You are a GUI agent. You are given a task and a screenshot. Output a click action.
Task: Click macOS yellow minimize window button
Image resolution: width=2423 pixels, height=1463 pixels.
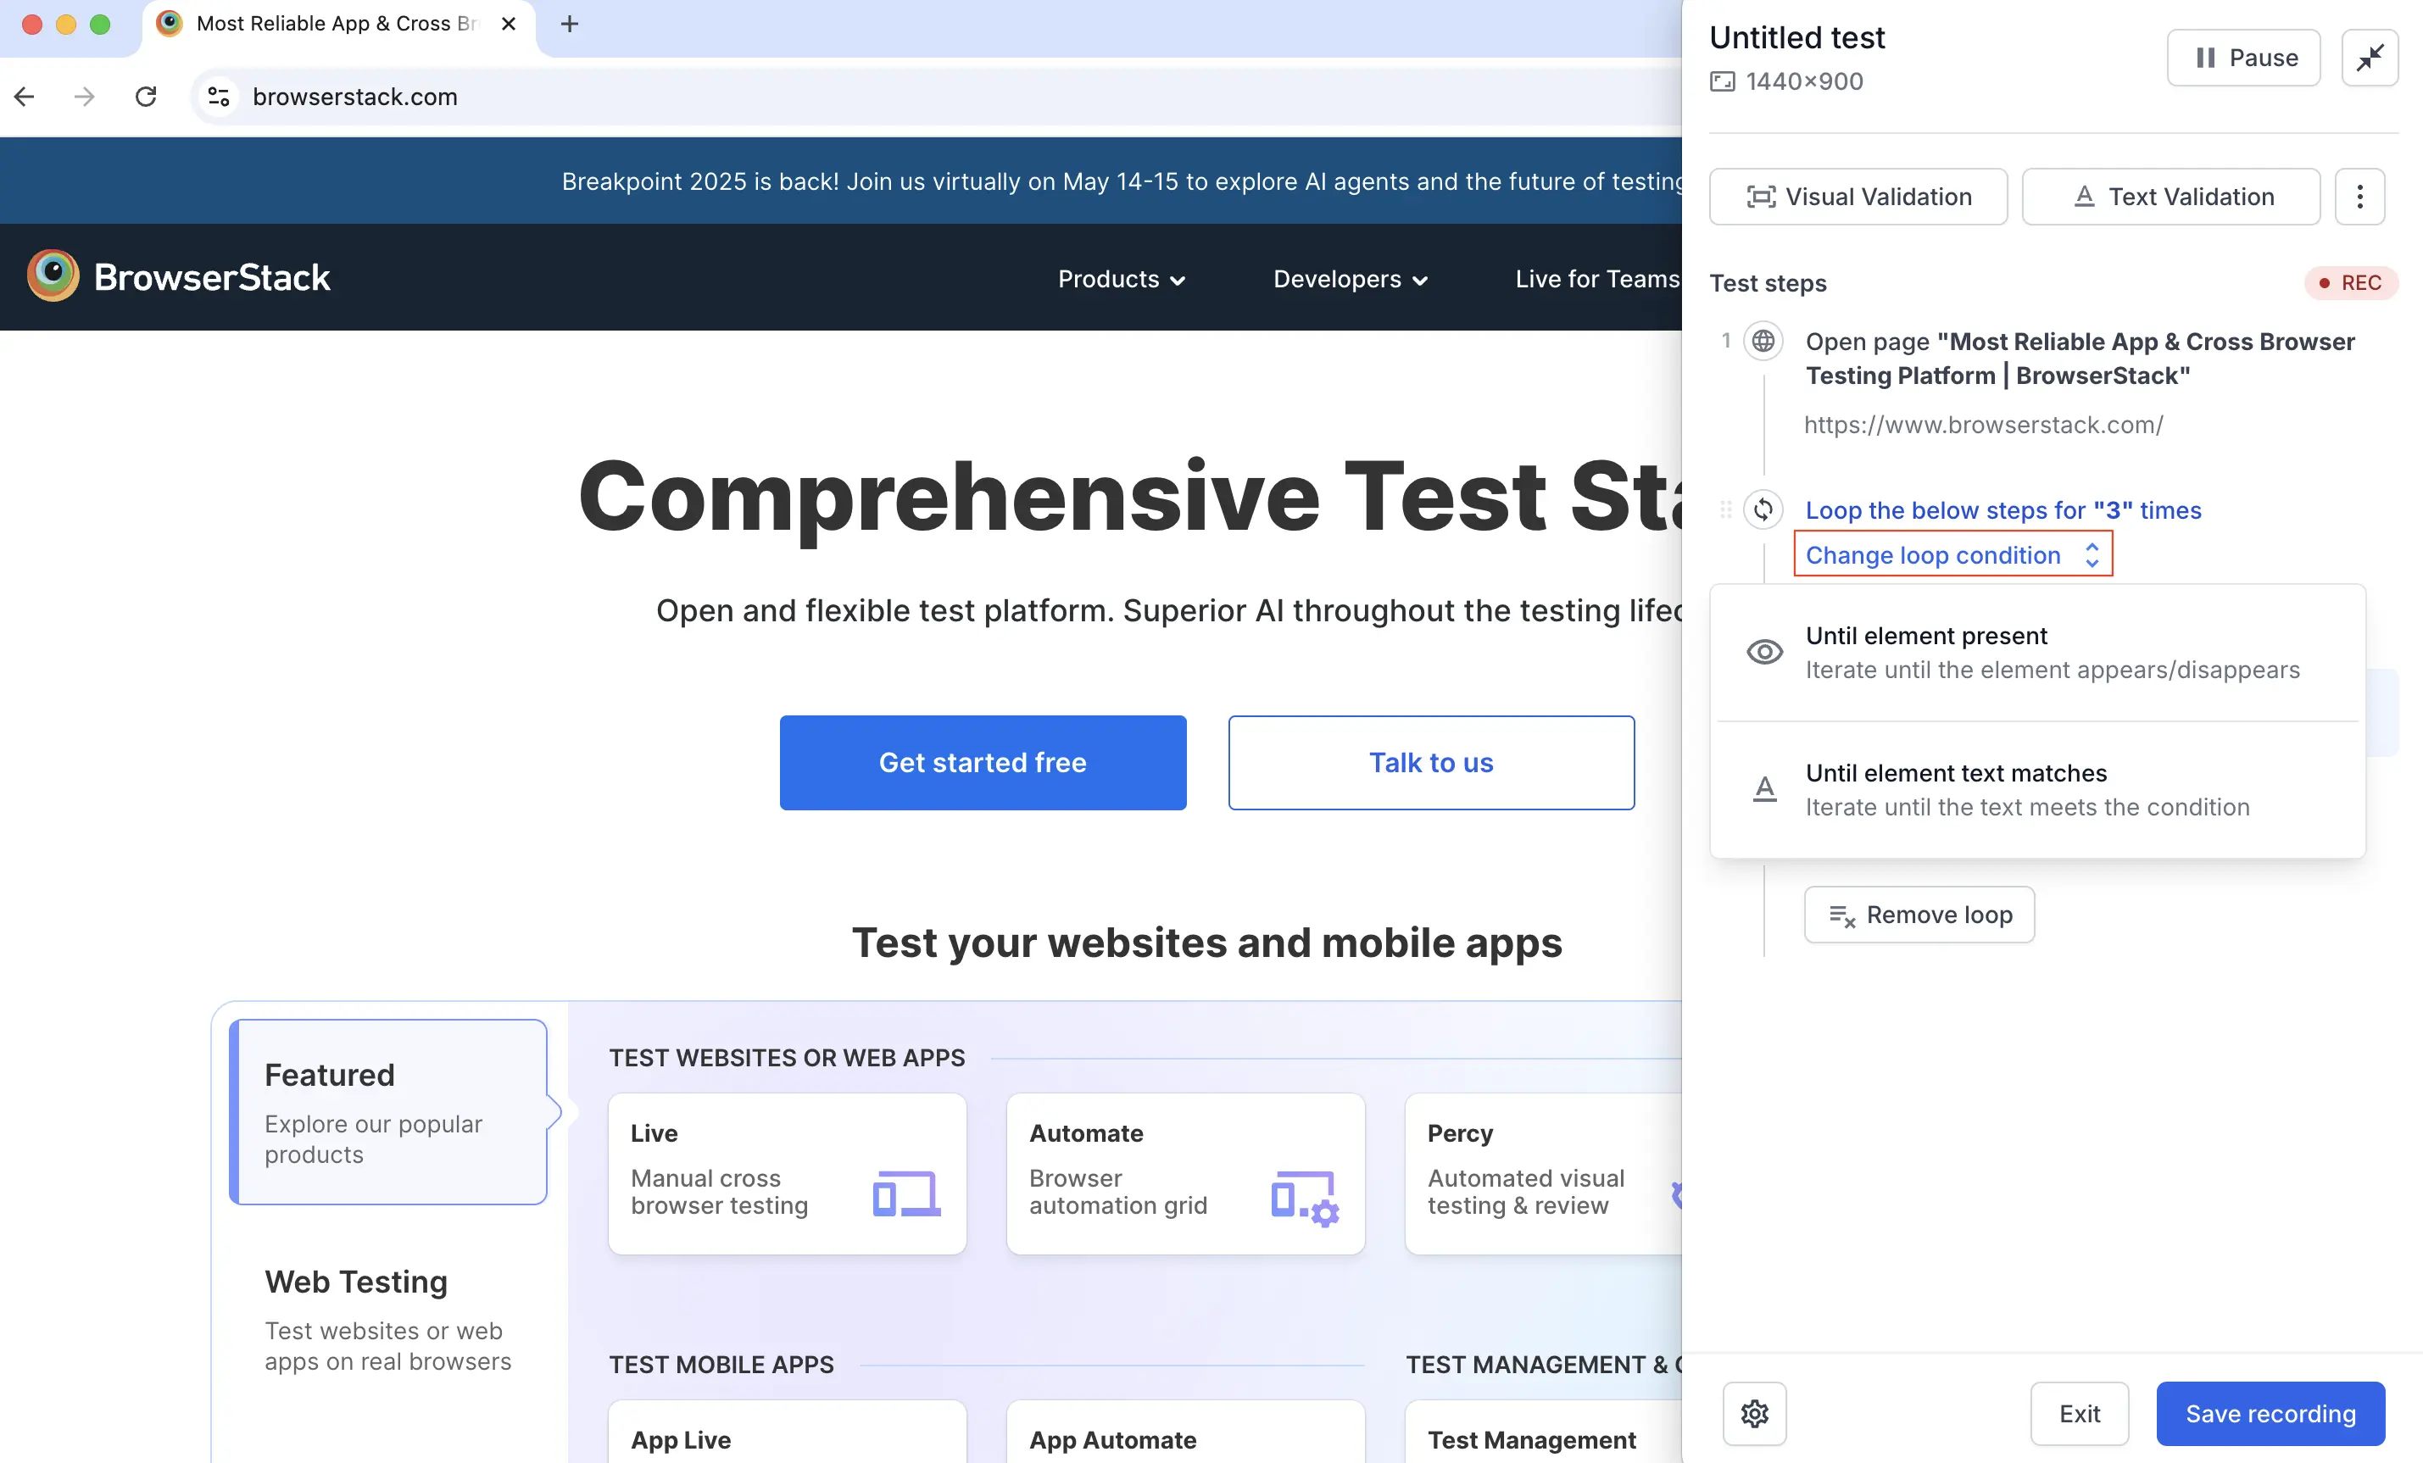66,24
